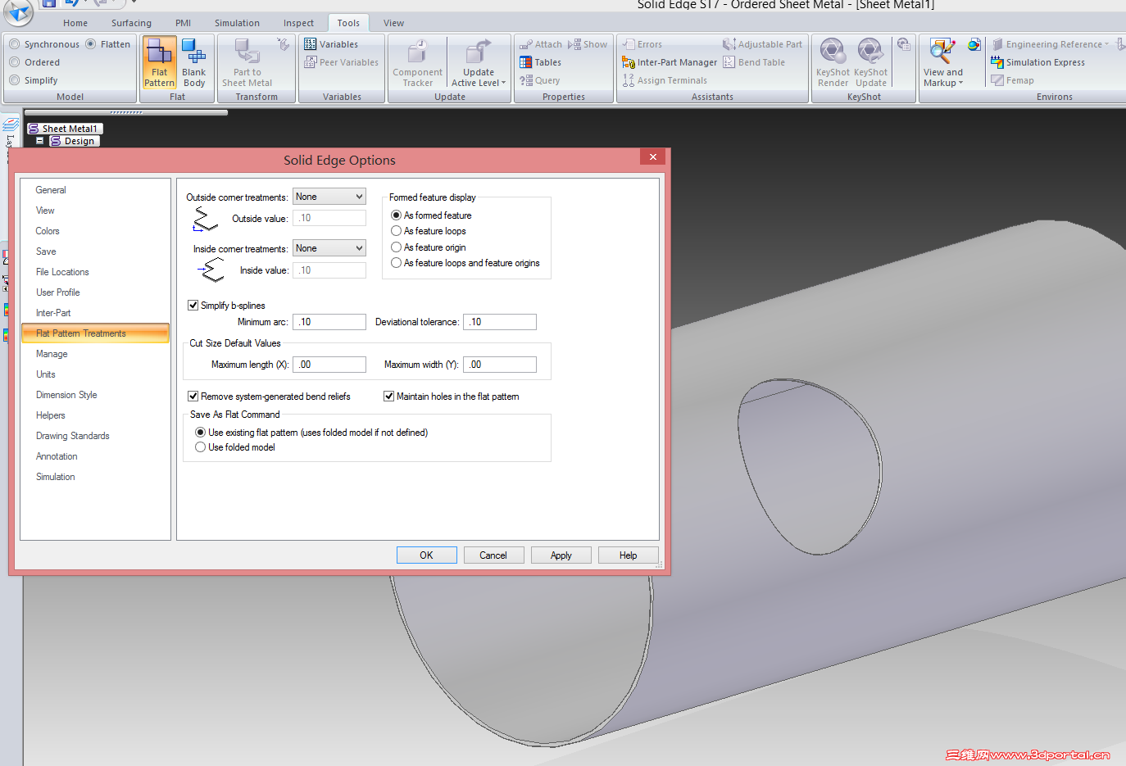Click OK in Options dialog
Viewport: 1126px width, 766px height.
pyautogui.click(x=426, y=555)
